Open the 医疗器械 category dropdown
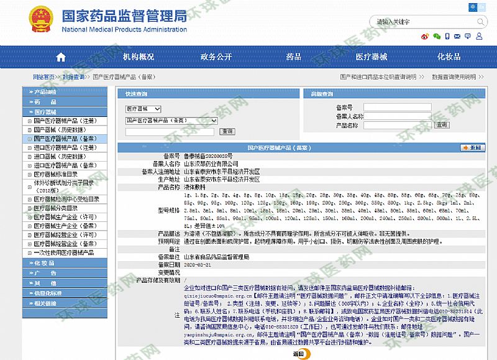 click(x=143, y=109)
